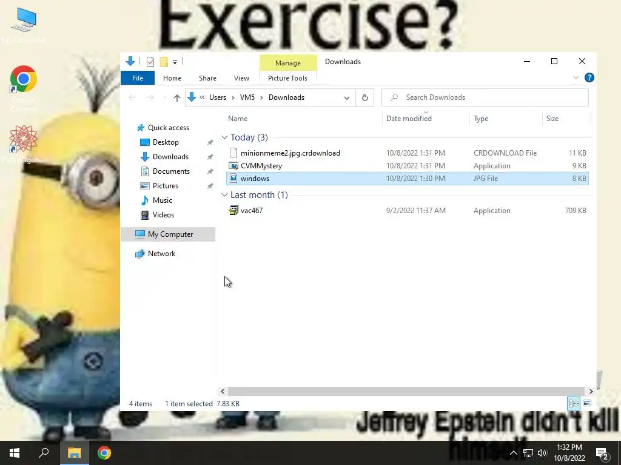Image resolution: width=621 pixels, height=465 pixels.
Task: Go back with the Back arrow
Action: [132, 97]
